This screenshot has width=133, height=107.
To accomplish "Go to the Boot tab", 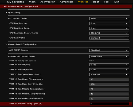I will (x=96, y=2).
